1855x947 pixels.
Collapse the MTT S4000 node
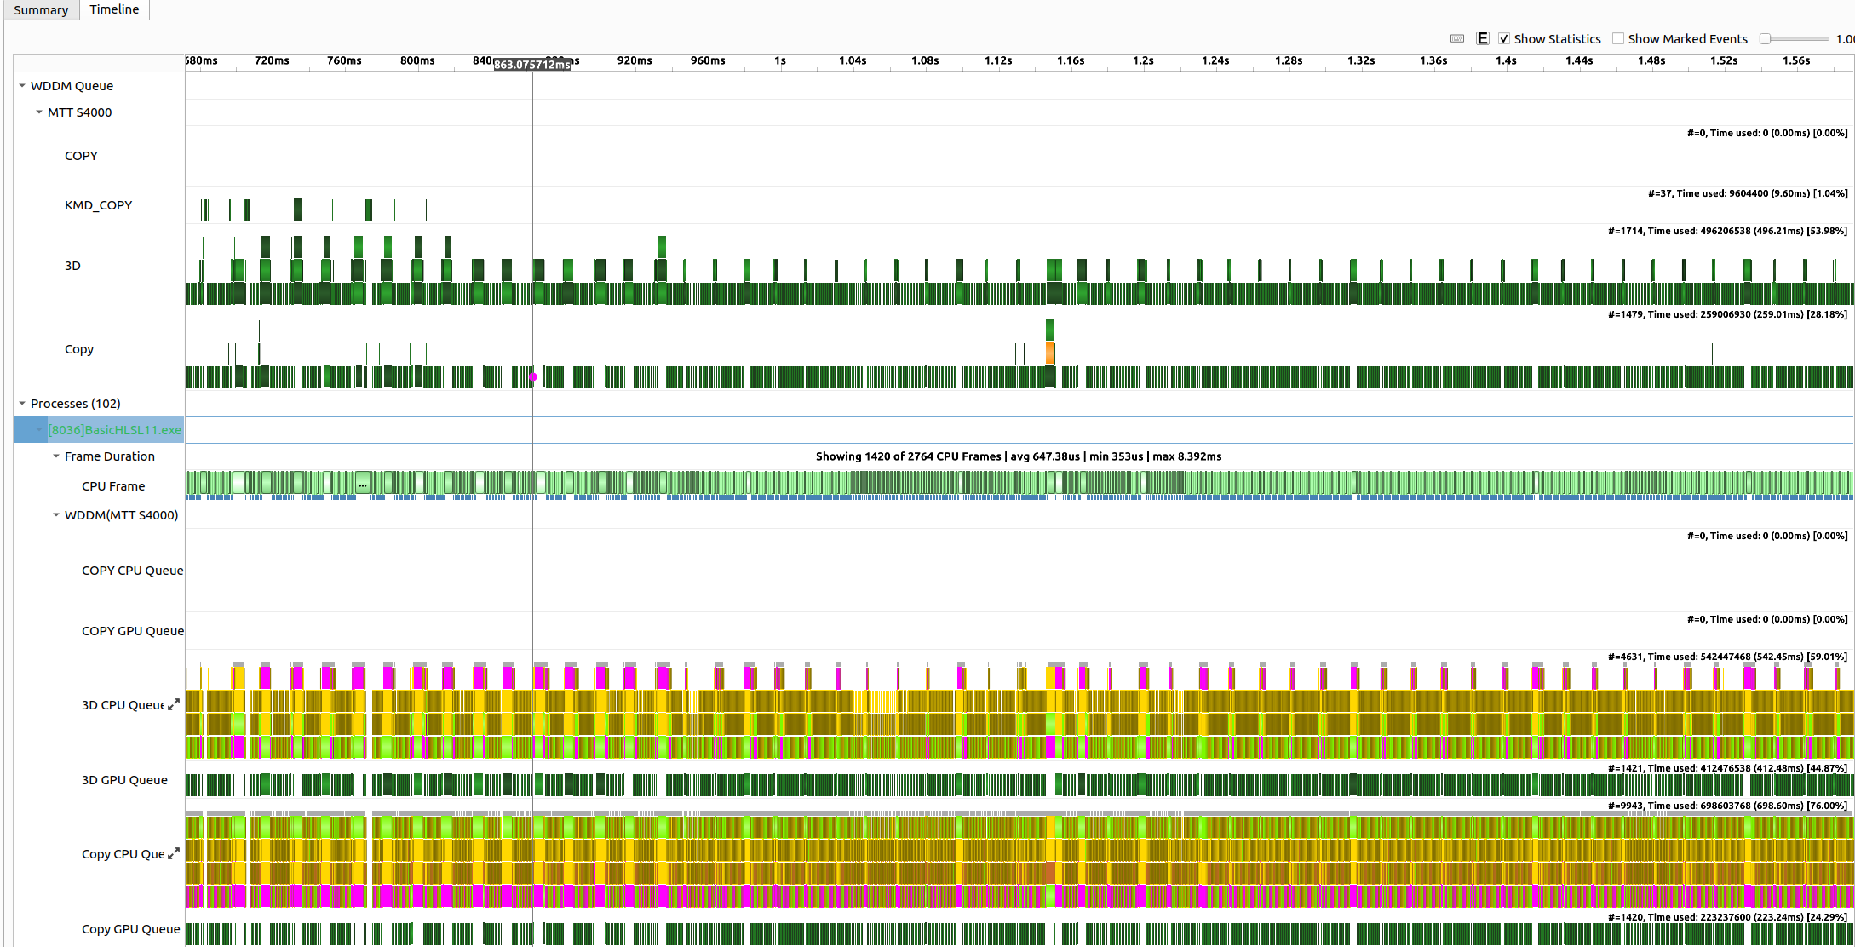(x=39, y=112)
